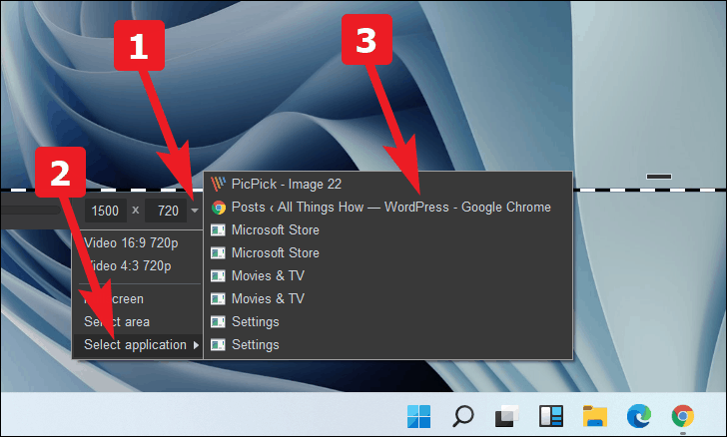This screenshot has width=727, height=437.
Task: Open taskbar Search
Action: [x=462, y=416]
